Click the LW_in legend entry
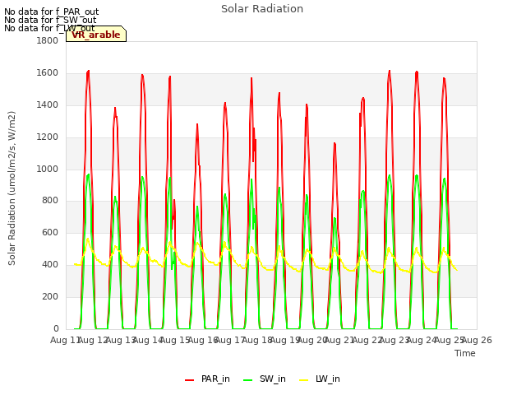Screen dimensions: 526x395 click(x=320, y=379)
